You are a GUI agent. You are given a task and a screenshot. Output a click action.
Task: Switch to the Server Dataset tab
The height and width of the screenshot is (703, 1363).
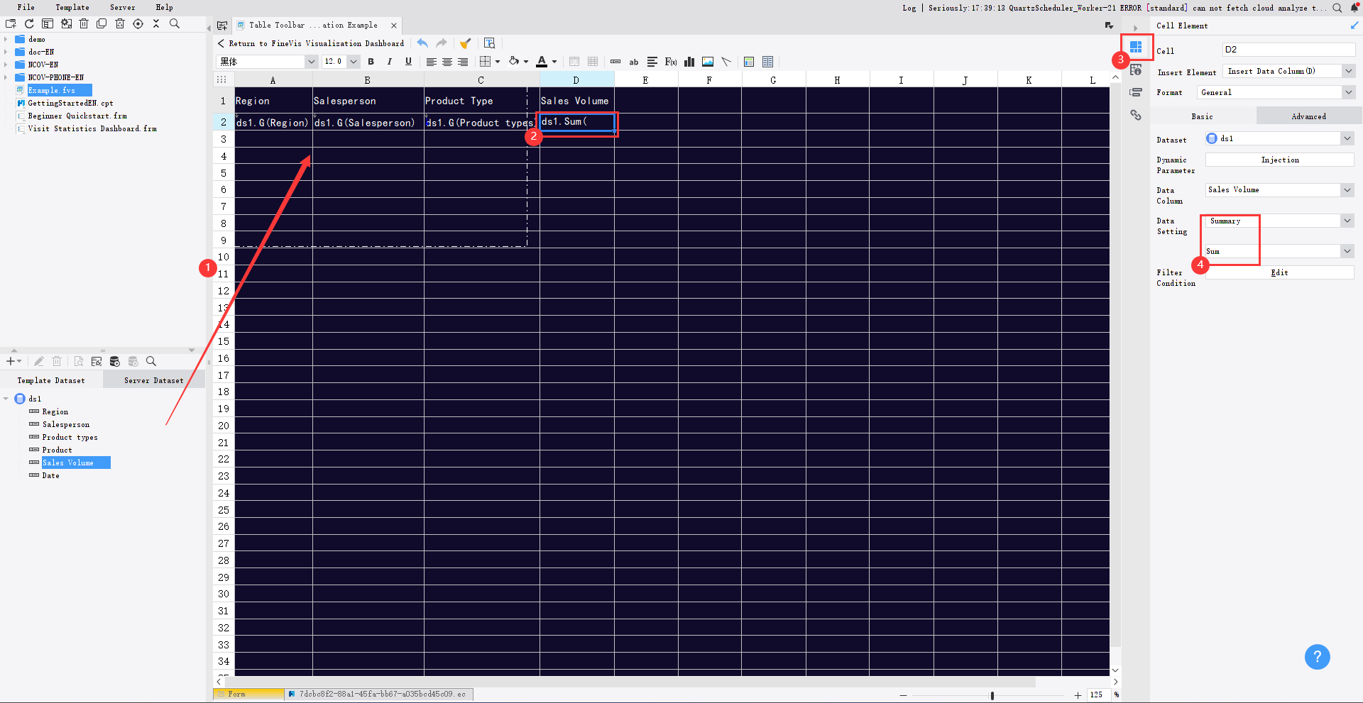point(153,380)
